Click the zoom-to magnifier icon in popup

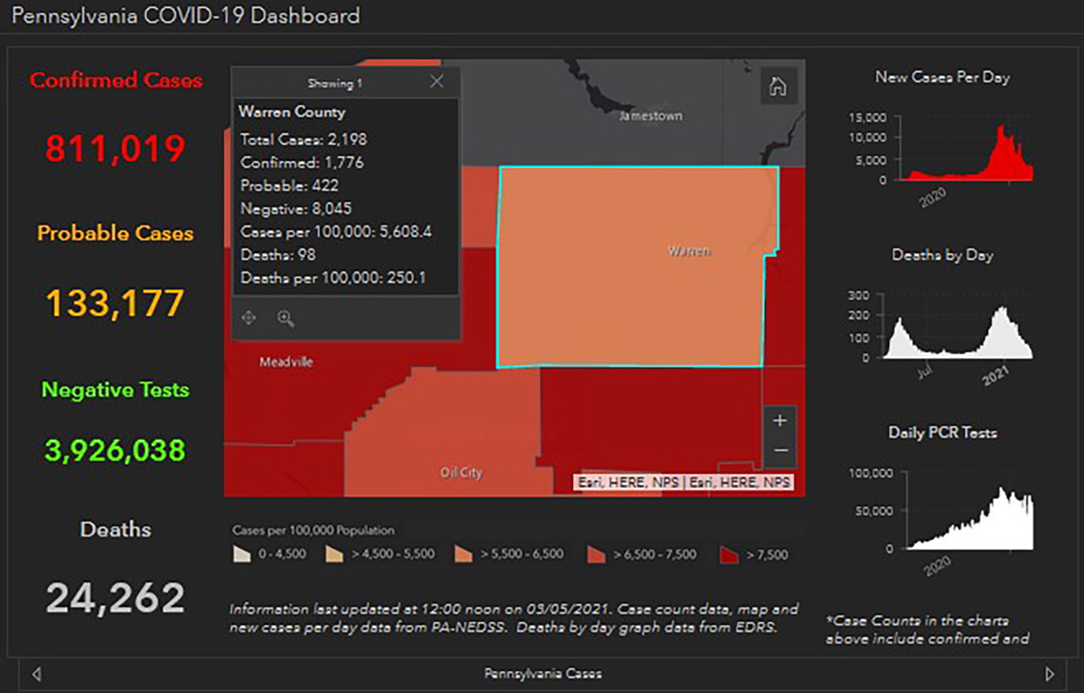point(286,318)
